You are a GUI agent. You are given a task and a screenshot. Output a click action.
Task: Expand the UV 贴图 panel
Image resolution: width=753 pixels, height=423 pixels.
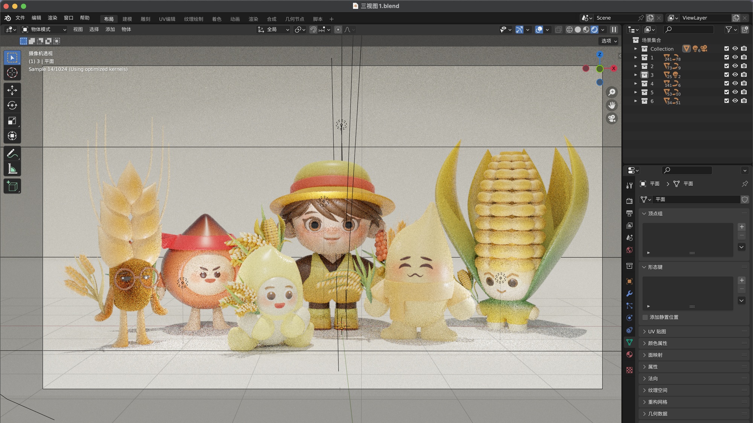[644, 331]
